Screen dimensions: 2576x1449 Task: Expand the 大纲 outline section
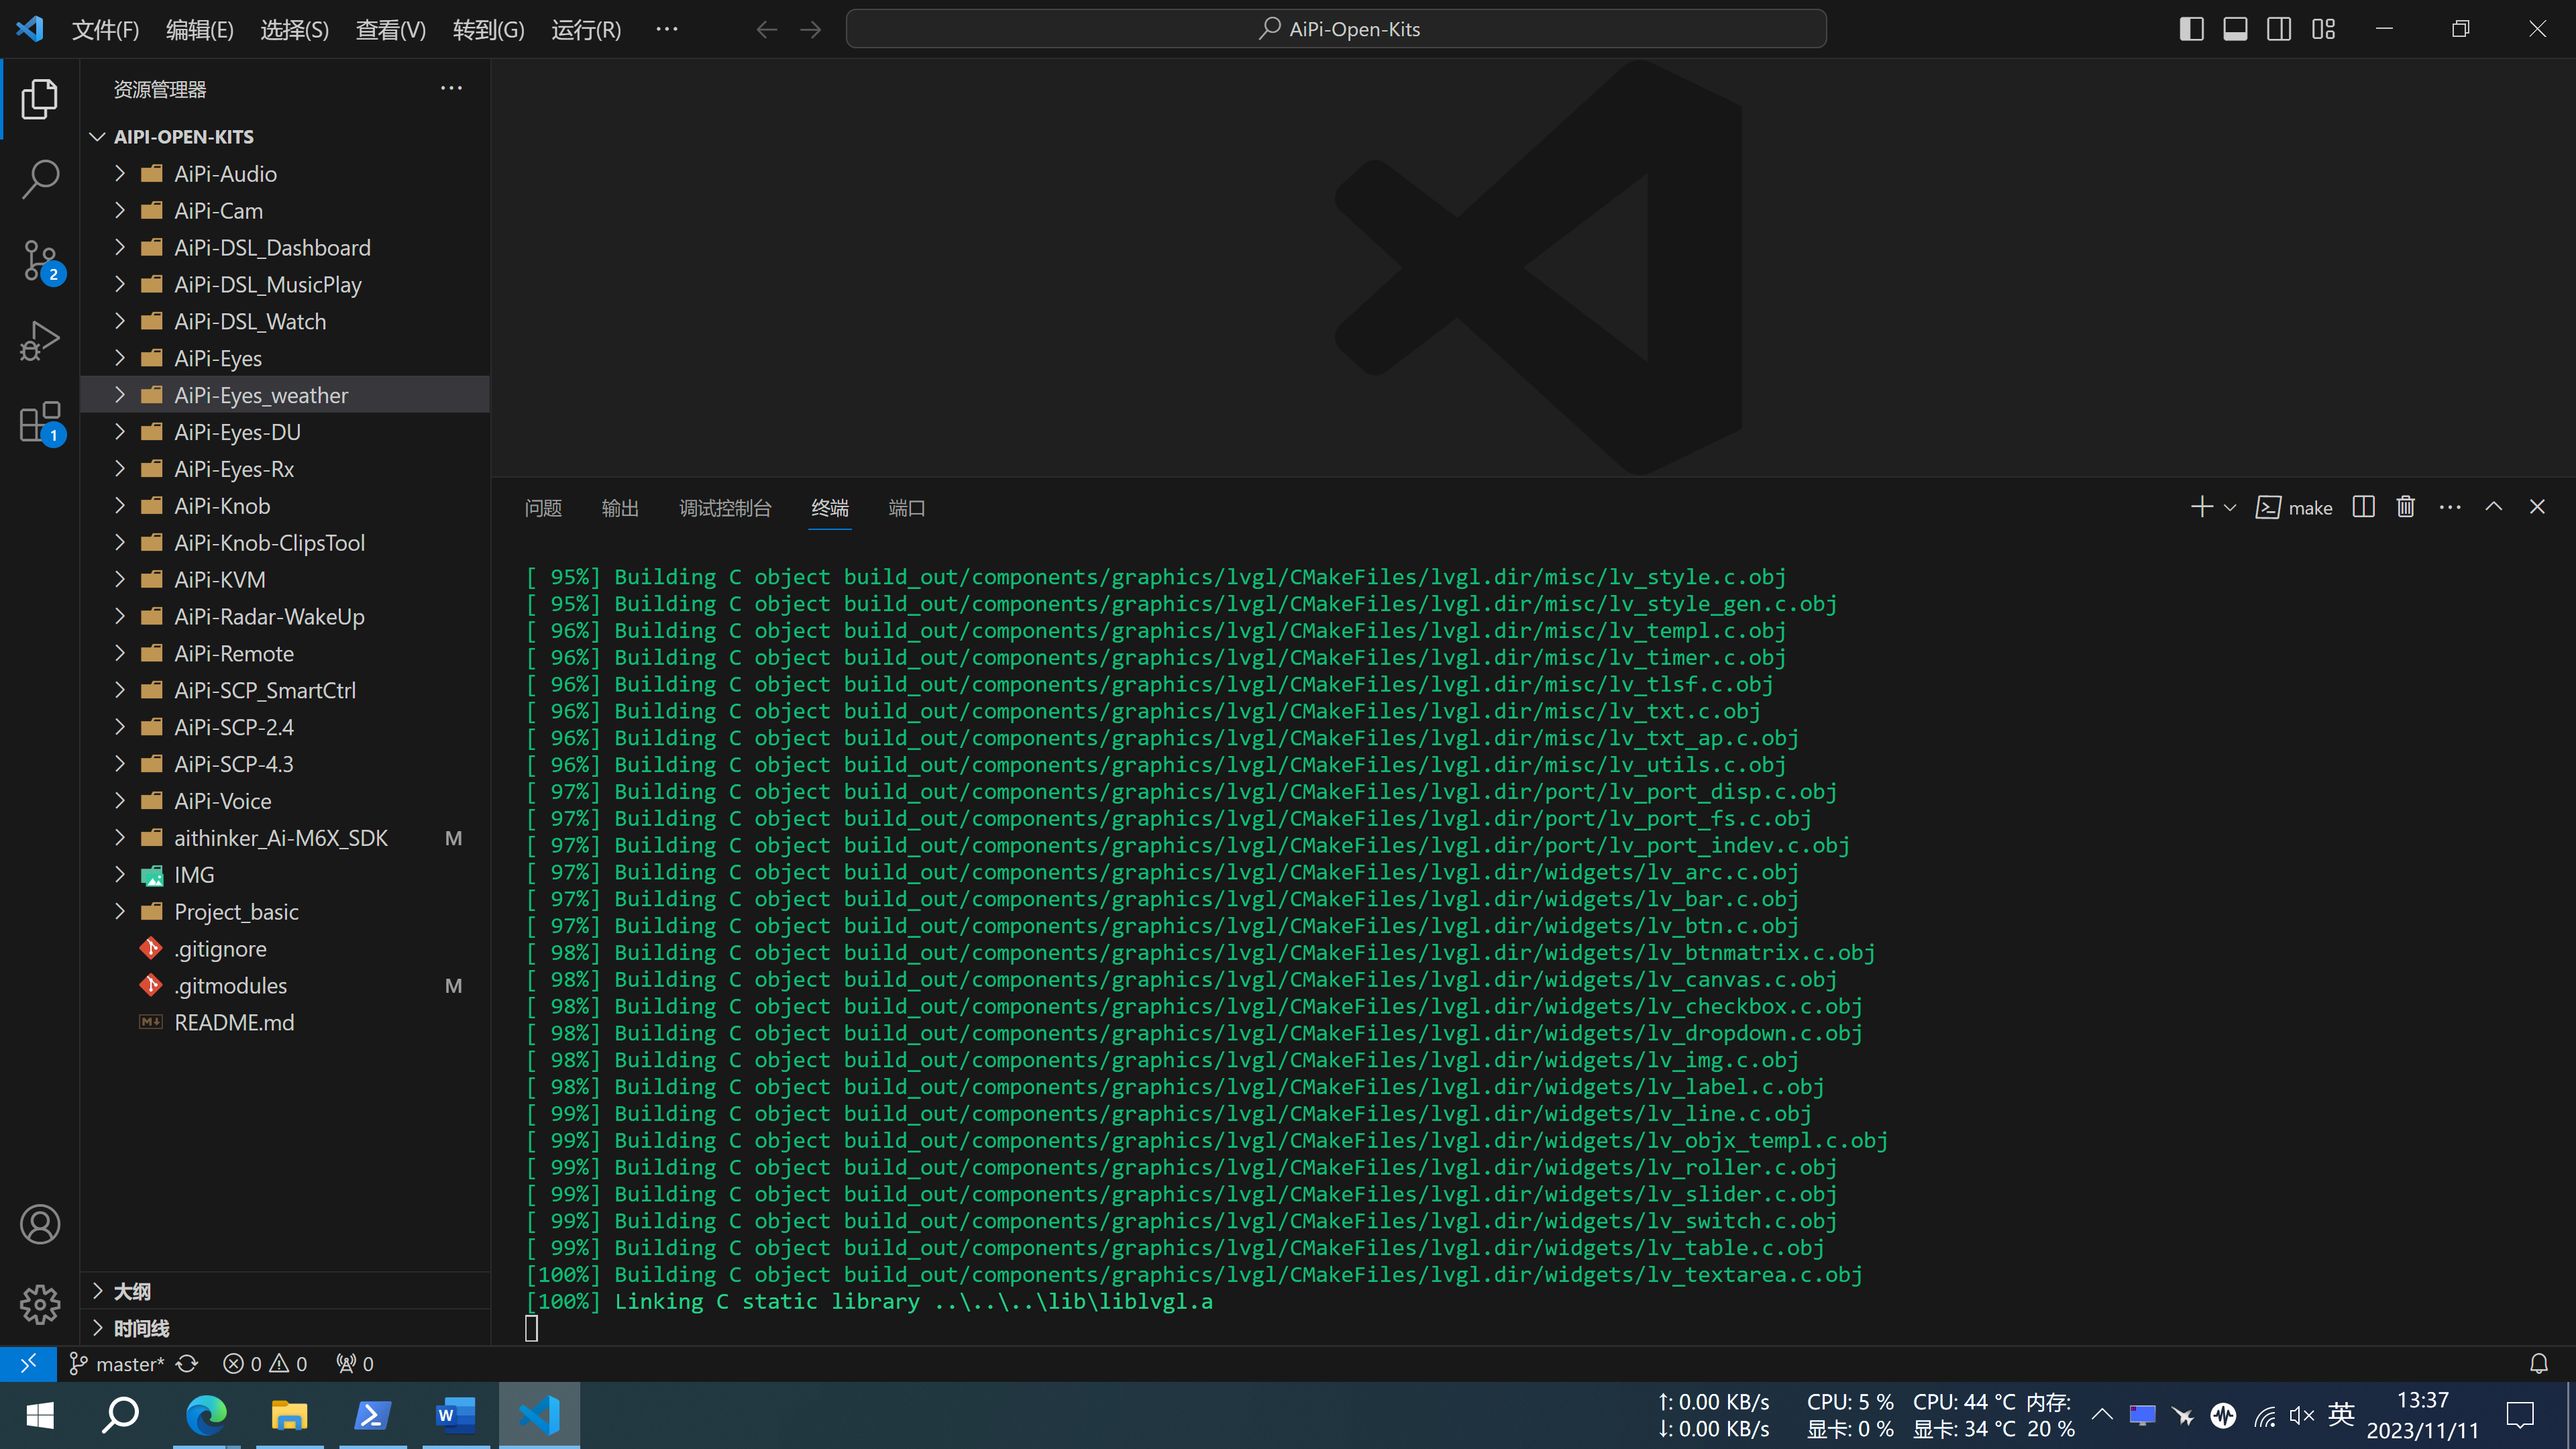[x=285, y=1291]
